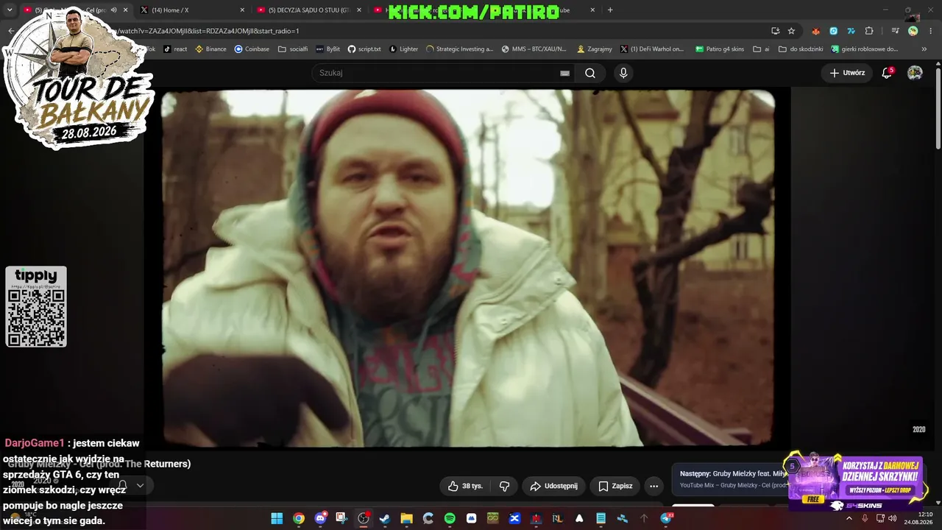Screen dimensions: 942x530
Task: Share the video with Udostępnij
Action: (554, 486)
